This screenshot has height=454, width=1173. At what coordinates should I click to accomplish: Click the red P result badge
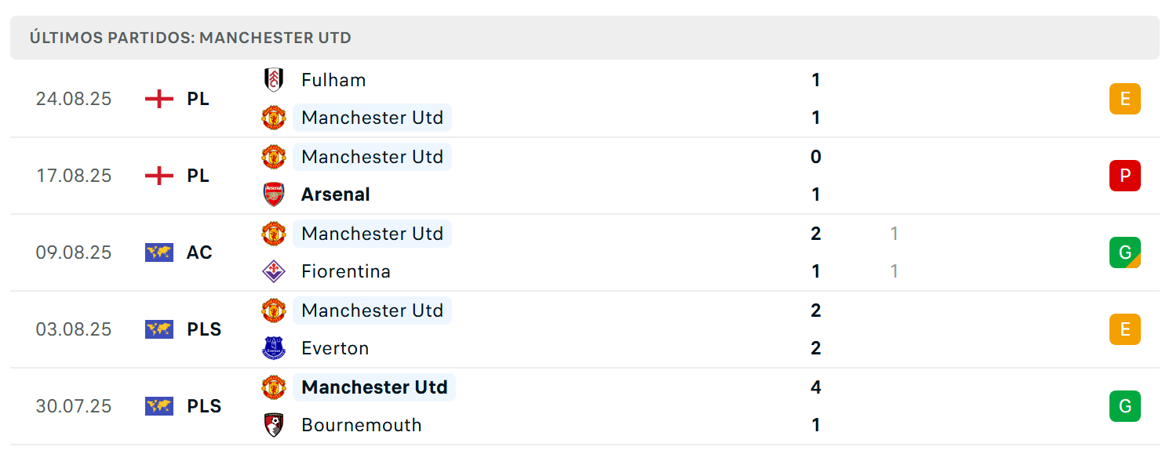[1124, 176]
